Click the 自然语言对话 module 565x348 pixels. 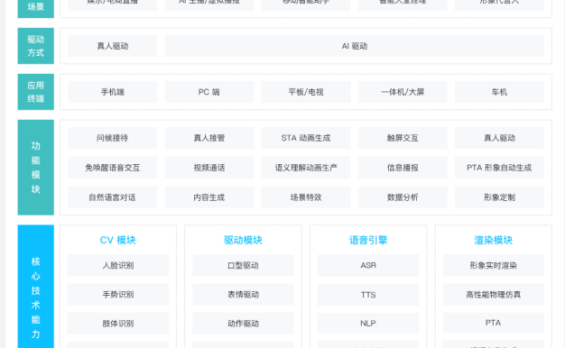pyautogui.click(x=113, y=197)
